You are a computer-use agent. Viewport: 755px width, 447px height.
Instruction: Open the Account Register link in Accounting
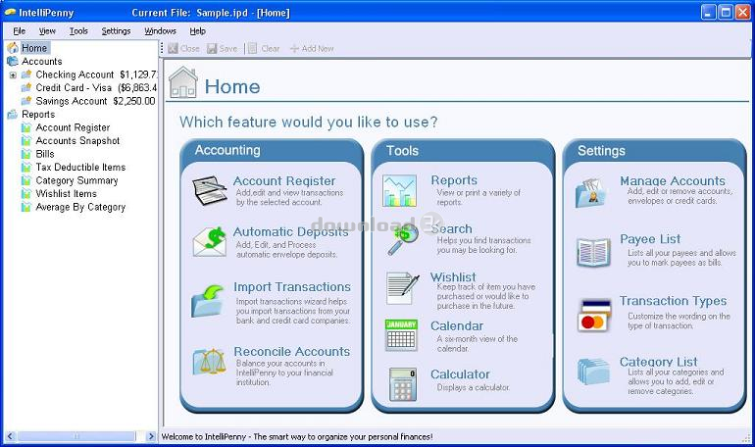click(x=284, y=181)
